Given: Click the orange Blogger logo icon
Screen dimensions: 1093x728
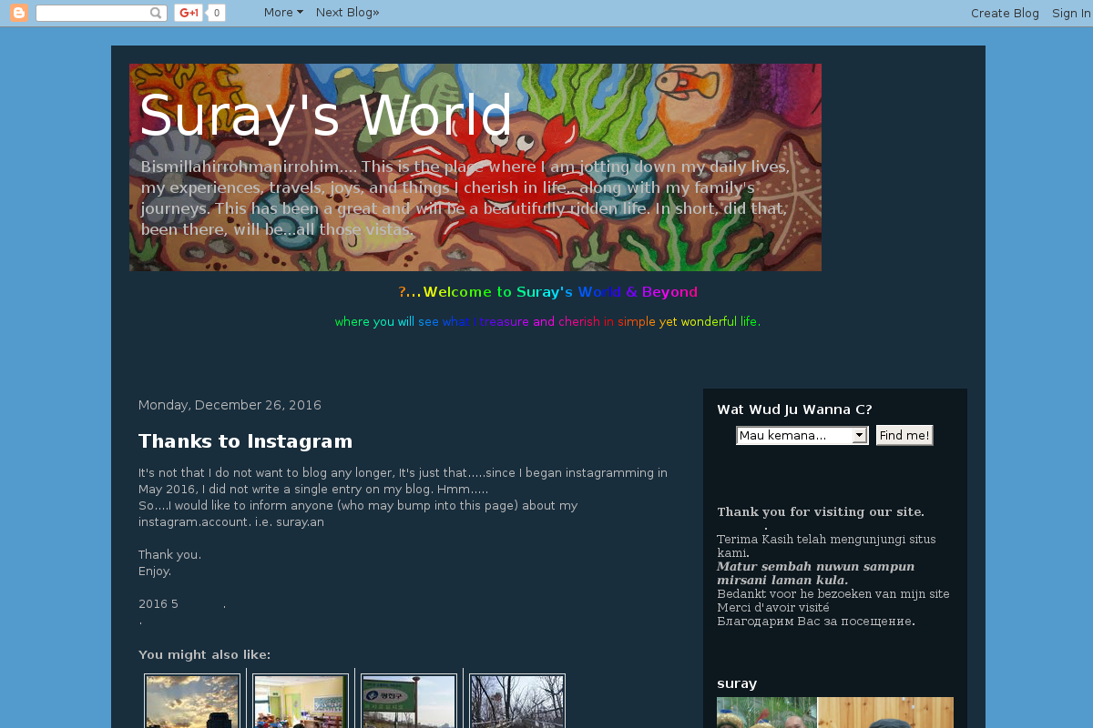Looking at the screenshot, I should (20, 13).
